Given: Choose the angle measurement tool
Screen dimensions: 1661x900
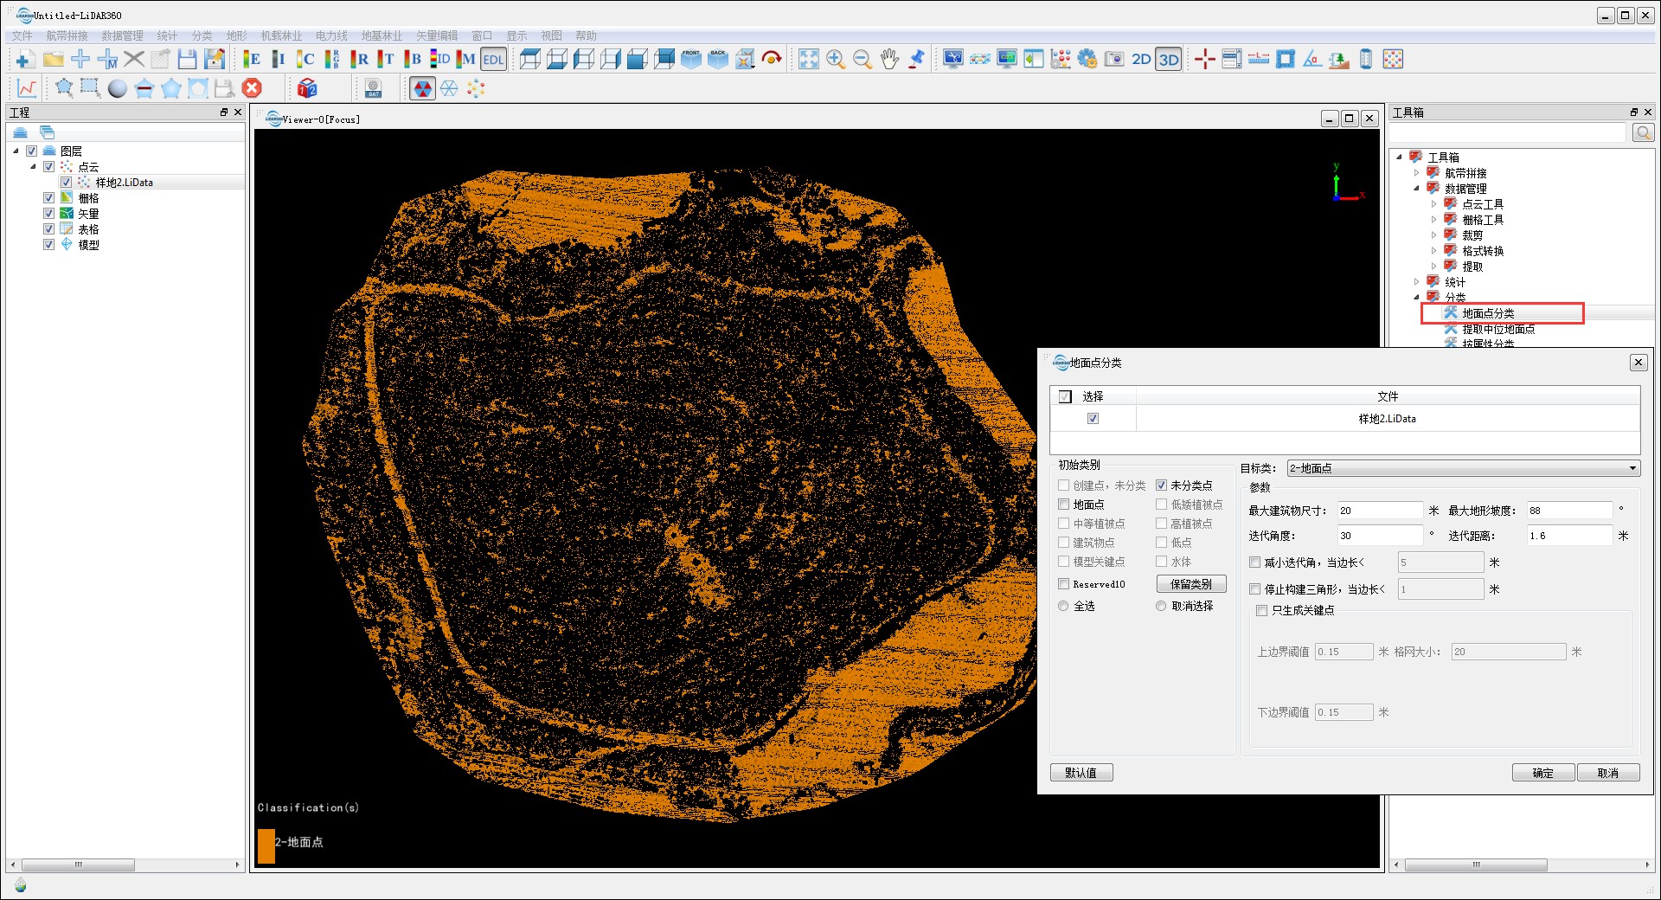Looking at the screenshot, I should (1312, 59).
